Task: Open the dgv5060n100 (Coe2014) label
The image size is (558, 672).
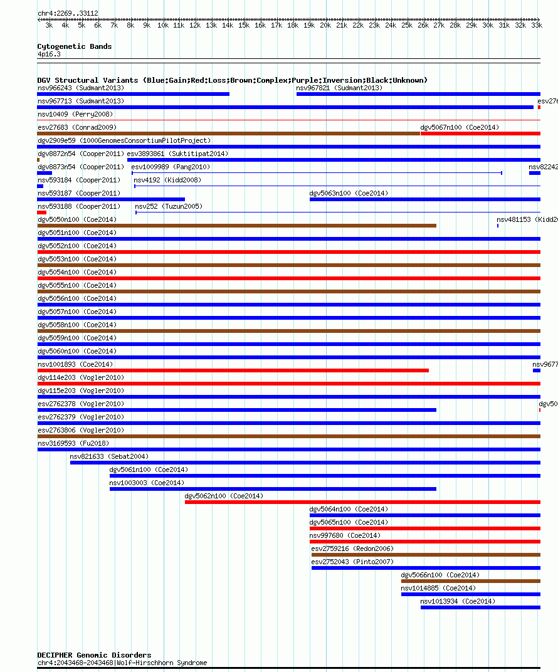Action: (77, 352)
